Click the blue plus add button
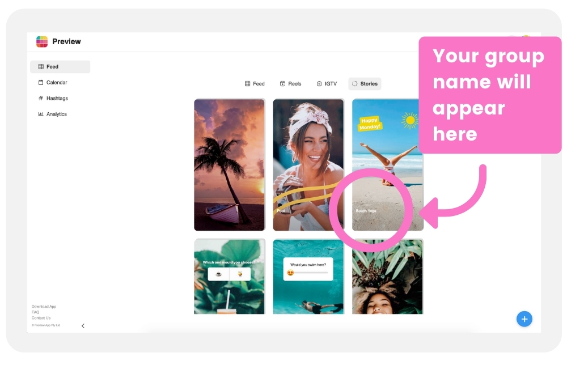Viewport: 567px width, 365px height. tap(524, 319)
